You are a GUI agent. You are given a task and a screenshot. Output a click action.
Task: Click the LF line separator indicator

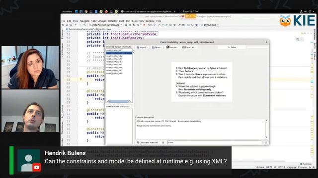(x=275, y=167)
